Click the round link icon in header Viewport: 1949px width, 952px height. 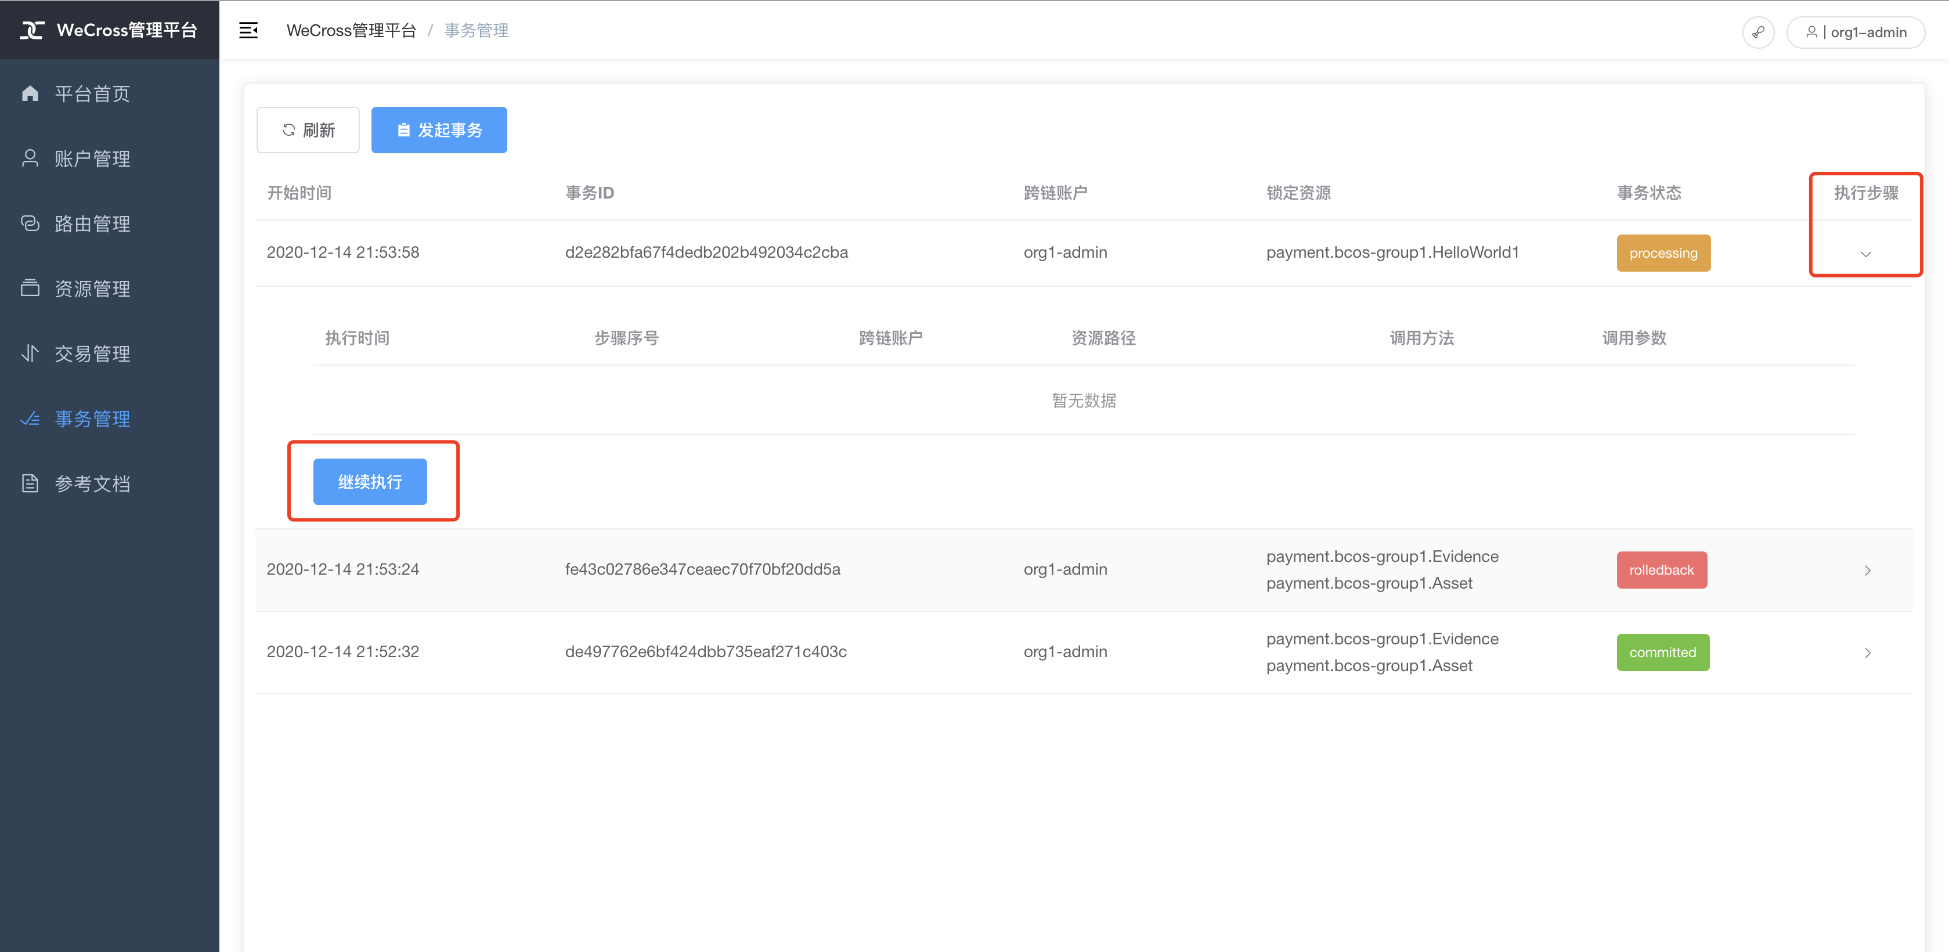1757,32
